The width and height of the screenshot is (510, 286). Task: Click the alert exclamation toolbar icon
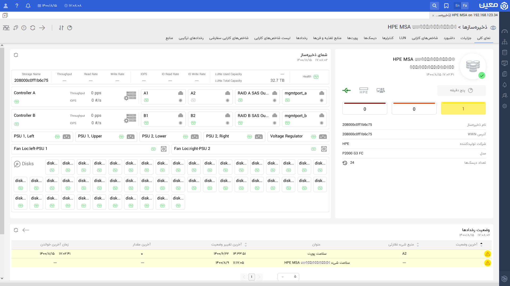(24, 28)
